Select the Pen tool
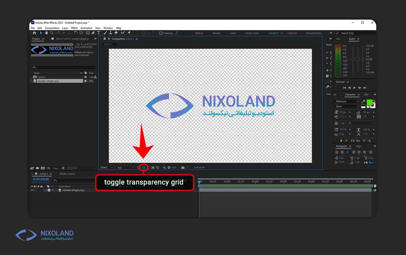This screenshot has width=406, height=255. [93, 33]
